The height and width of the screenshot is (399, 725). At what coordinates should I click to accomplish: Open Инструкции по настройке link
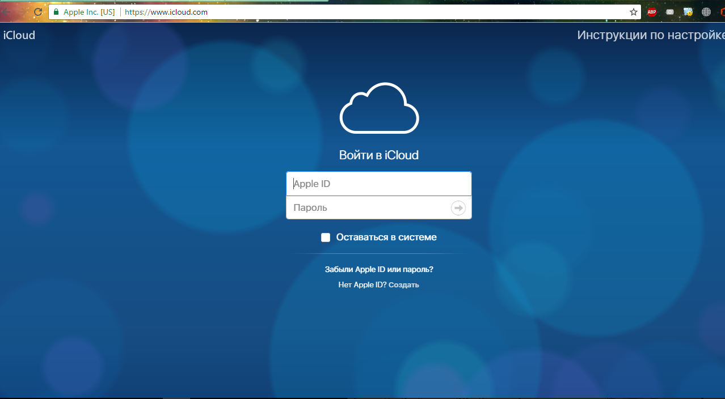(651, 35)
